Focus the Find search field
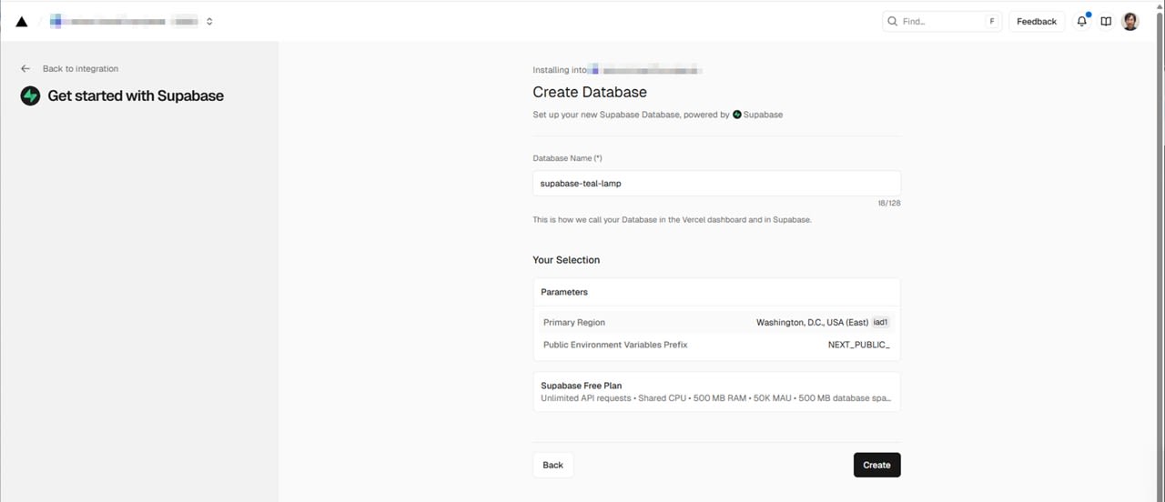 click(x=942, y=21)
